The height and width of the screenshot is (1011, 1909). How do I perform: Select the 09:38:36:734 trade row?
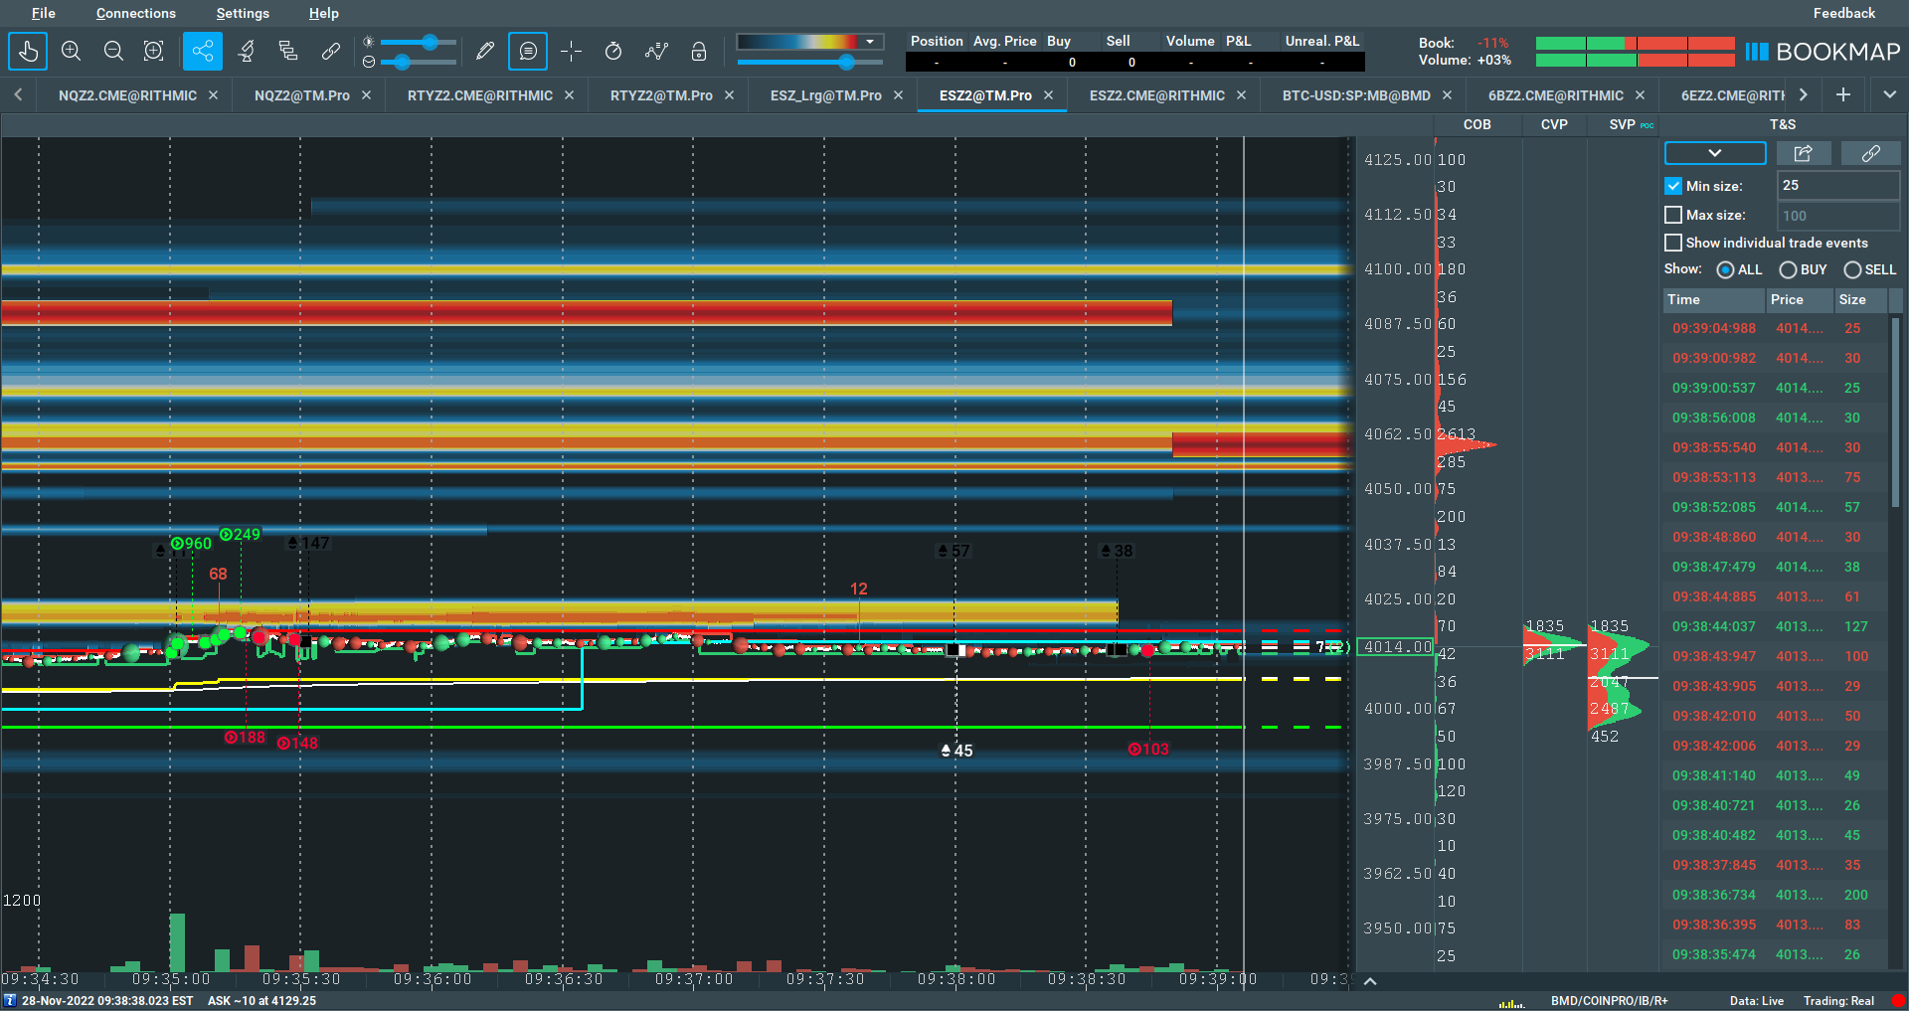pos(1775,895)
